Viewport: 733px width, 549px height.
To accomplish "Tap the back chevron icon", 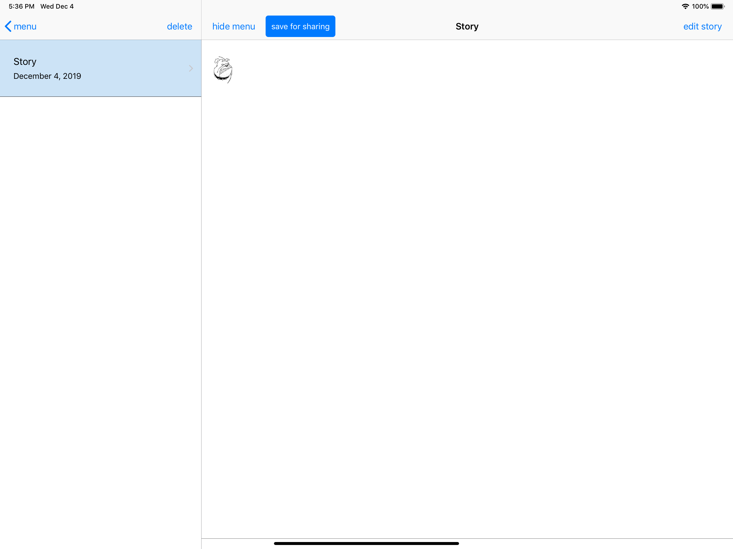I will (x=8, y=27).
